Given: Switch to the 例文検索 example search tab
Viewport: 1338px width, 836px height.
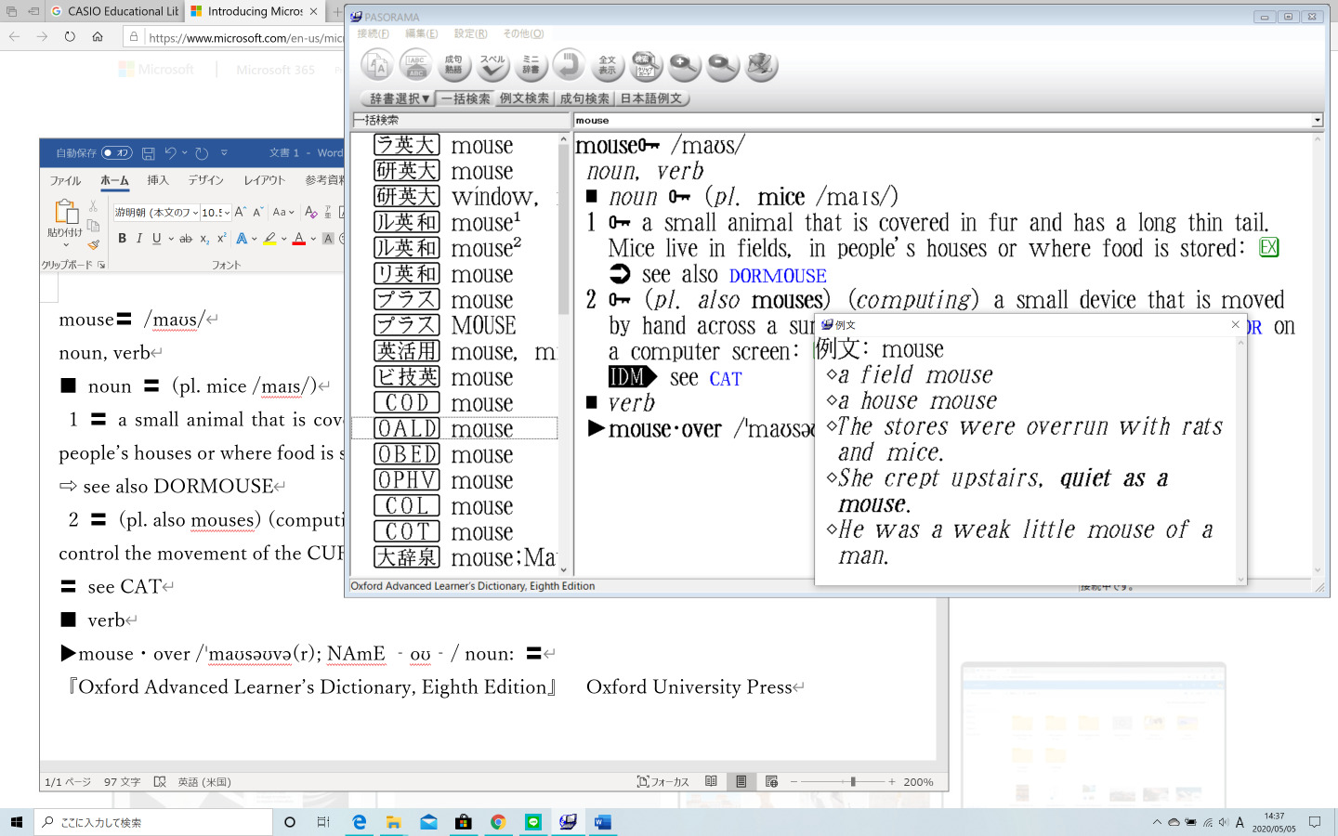Looking at the screenshot, I should [524, 98].
